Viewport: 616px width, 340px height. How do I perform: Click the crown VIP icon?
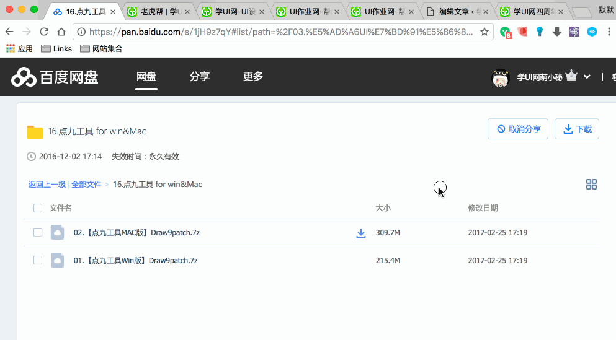pyautogui.click(x=571, y=76)
